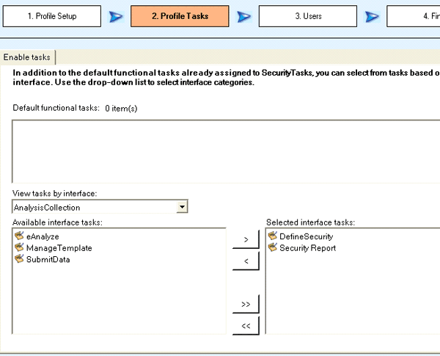440x356 pixels.
Task: Select the 2. Profile Tasks step
Action: [180, 16]
